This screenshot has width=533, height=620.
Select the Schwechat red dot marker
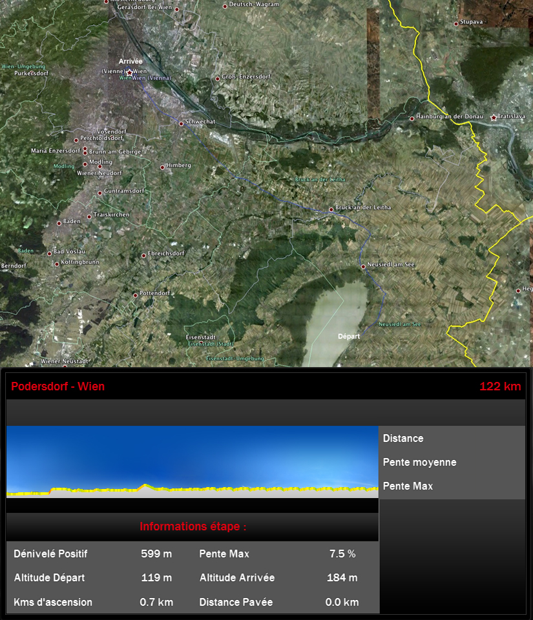(181, 124)
